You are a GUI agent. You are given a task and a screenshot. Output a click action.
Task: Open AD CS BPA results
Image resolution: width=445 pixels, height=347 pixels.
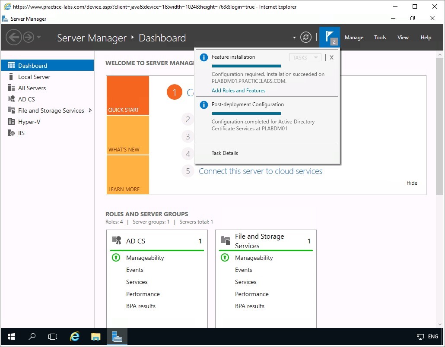[x=141, y=306]
